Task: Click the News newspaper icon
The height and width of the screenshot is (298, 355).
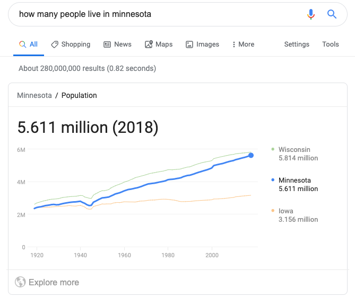Action: [107, 44]
